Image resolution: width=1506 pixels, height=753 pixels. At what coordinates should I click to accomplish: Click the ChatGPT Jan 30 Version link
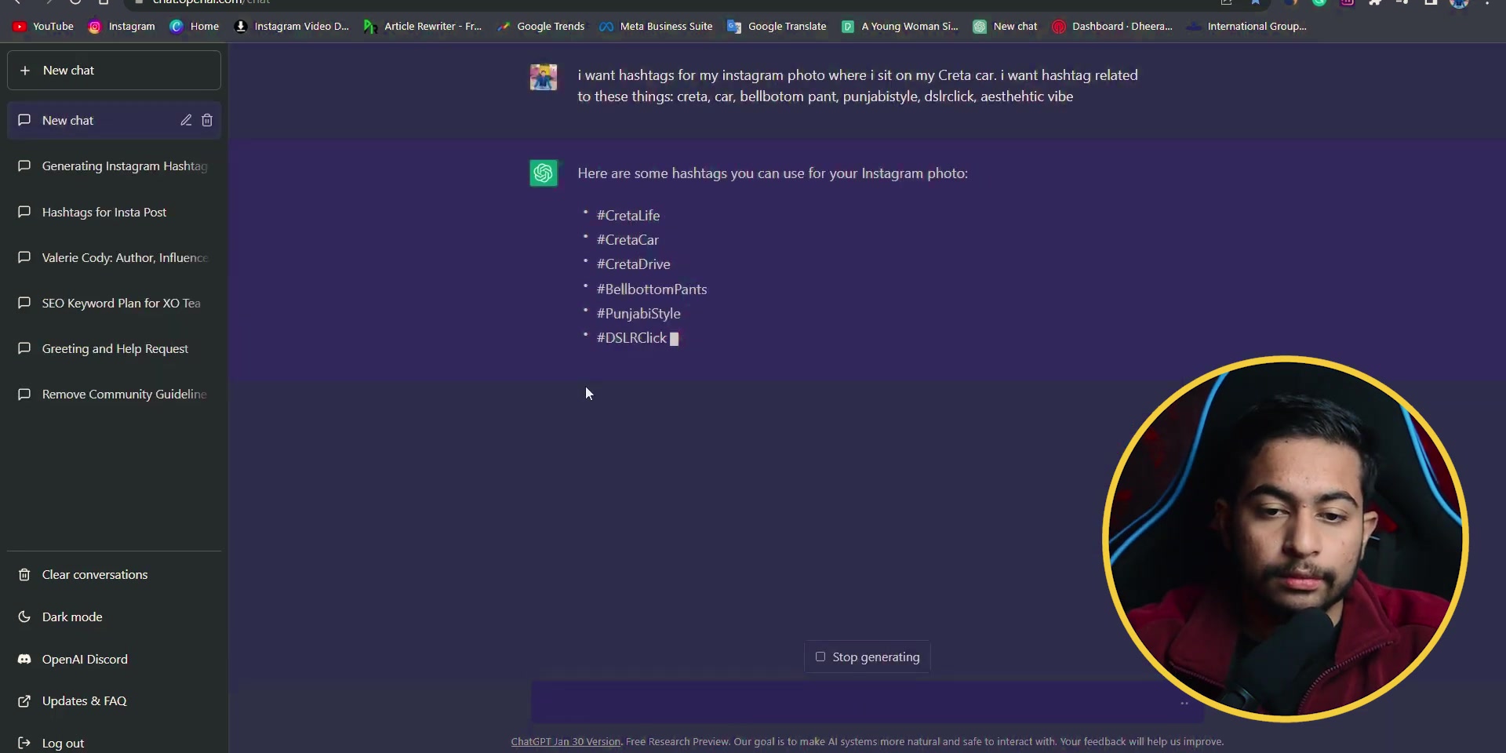tap(566, 741)
